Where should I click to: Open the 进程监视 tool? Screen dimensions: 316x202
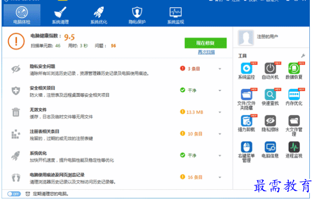(x=294, y=149)
